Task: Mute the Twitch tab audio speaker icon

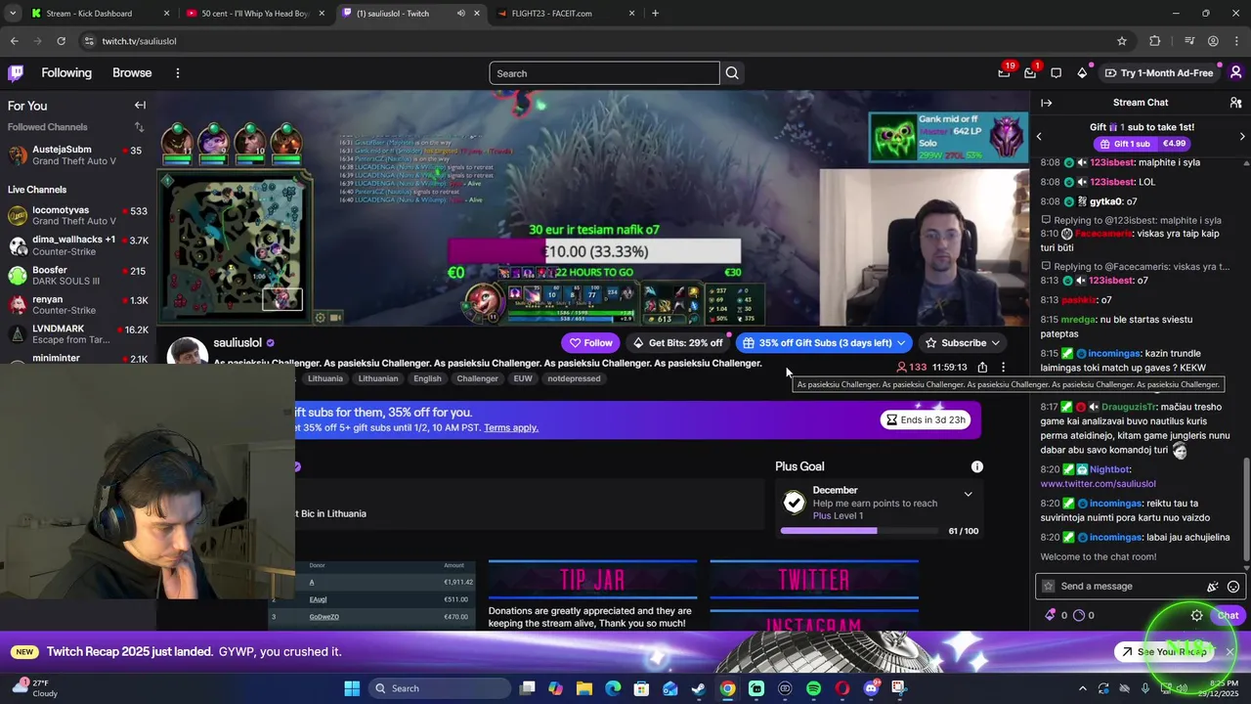Action: pyautogui.click(x=460, y=14)
